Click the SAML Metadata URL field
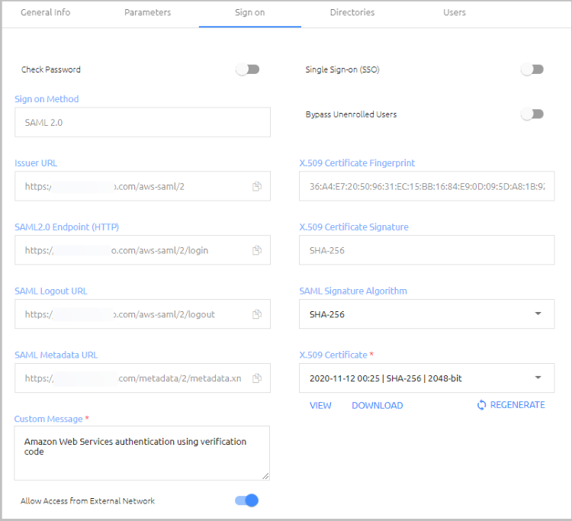This screenshot has width=572, height=521. [x=143, y=378]
